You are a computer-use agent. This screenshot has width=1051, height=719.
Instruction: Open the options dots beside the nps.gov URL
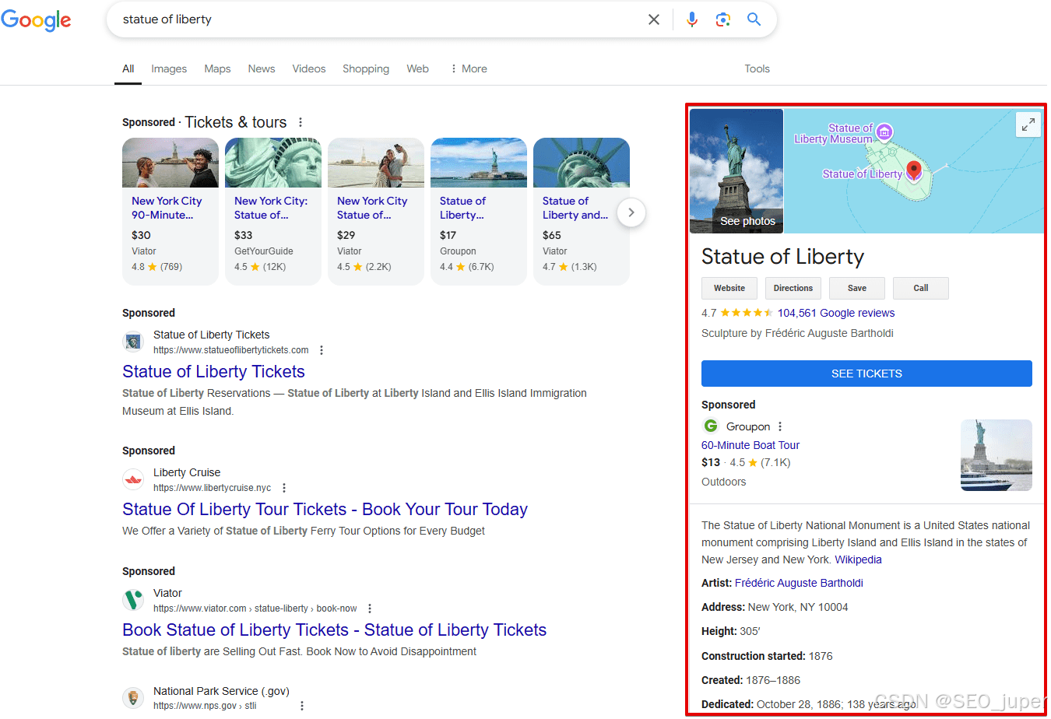(x=302, y=706)
